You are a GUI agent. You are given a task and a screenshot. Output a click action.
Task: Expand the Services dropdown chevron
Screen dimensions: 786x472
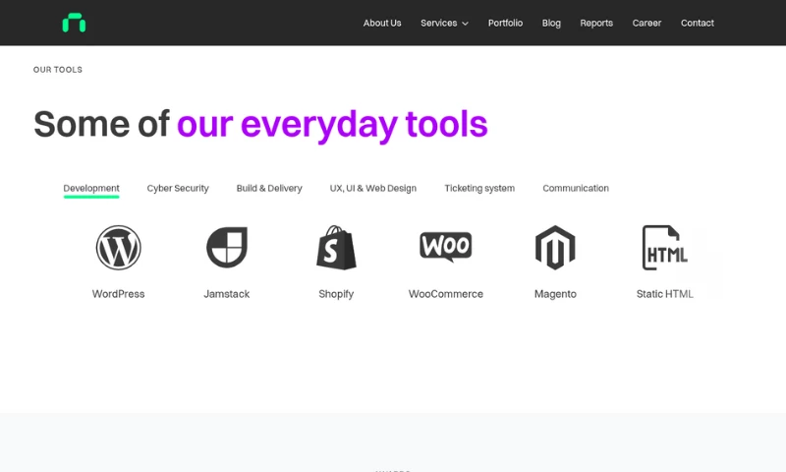[x=465, y=24]
